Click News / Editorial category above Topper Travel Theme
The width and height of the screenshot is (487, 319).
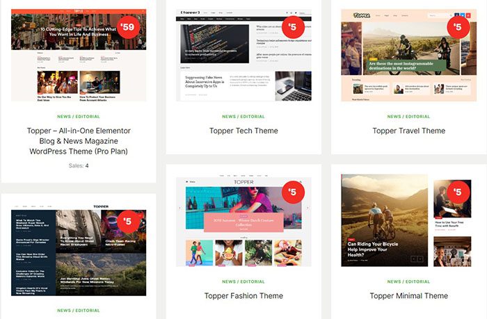tap(408, 117)
